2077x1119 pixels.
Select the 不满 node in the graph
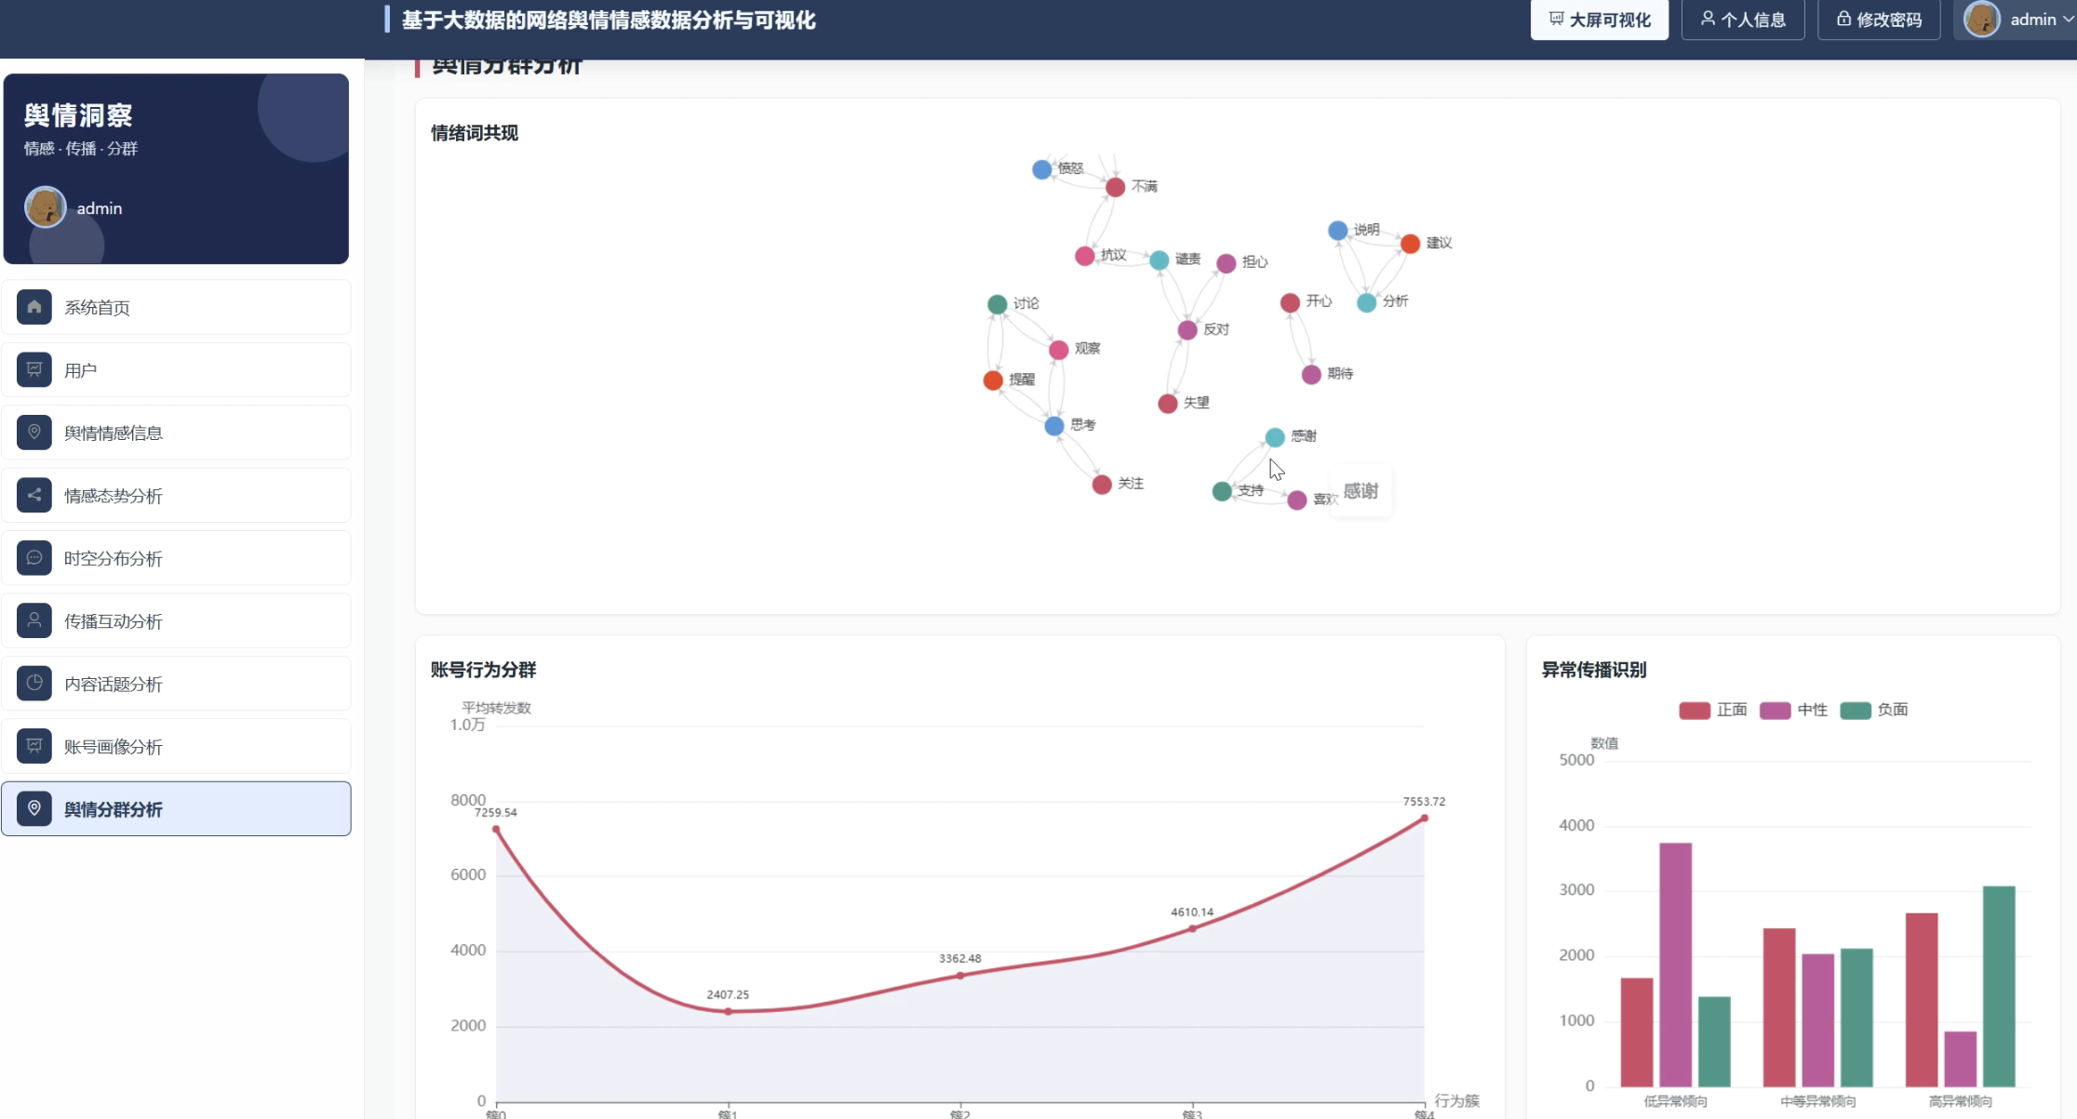(1116, 188)
